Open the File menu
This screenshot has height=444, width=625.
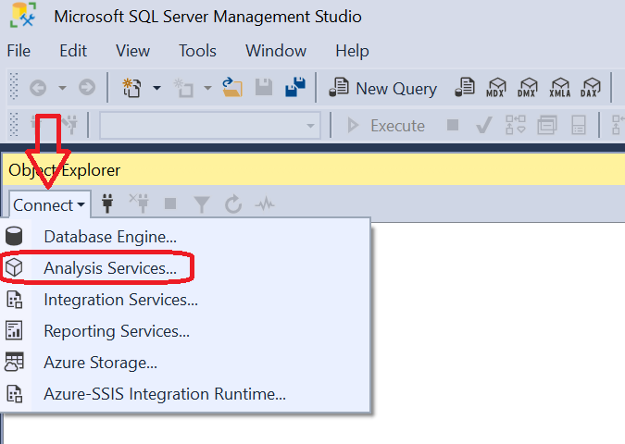pos(19,51)
